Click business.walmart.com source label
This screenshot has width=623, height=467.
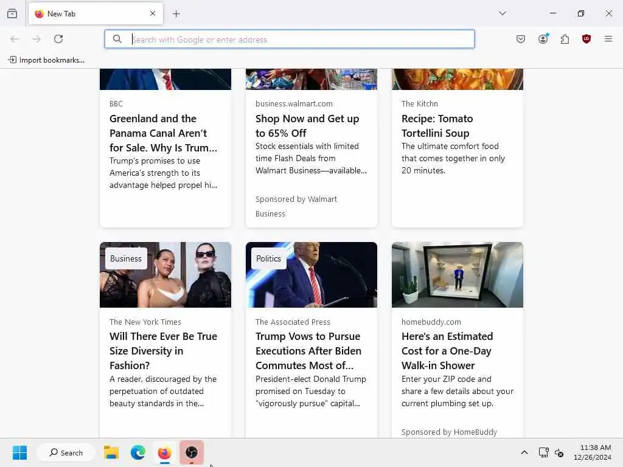(x=294, y=103)
